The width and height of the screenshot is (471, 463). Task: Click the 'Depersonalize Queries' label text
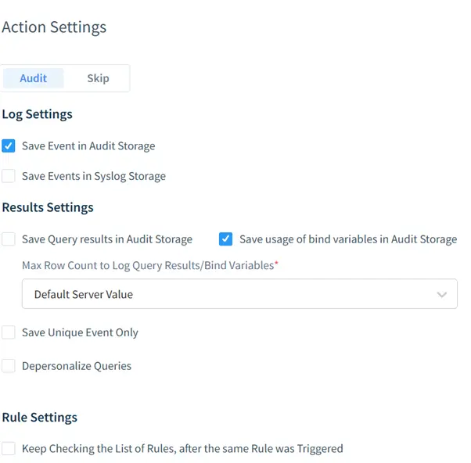click(x=77, y=366)
